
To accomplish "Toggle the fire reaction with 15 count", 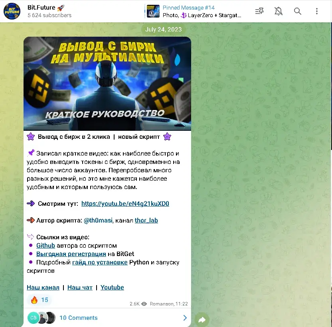I will [40, 300].
